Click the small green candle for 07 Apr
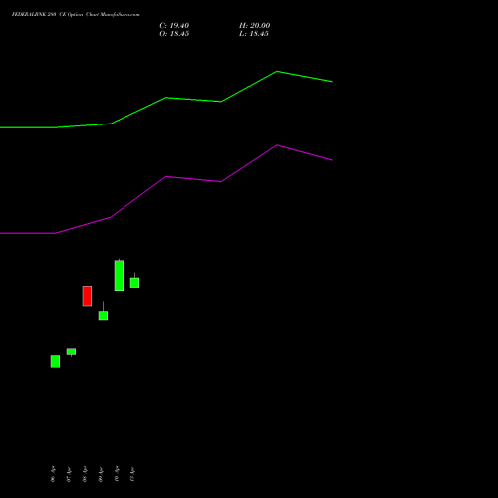The width and height of the screenshot is (498, 498). point(71,352)
